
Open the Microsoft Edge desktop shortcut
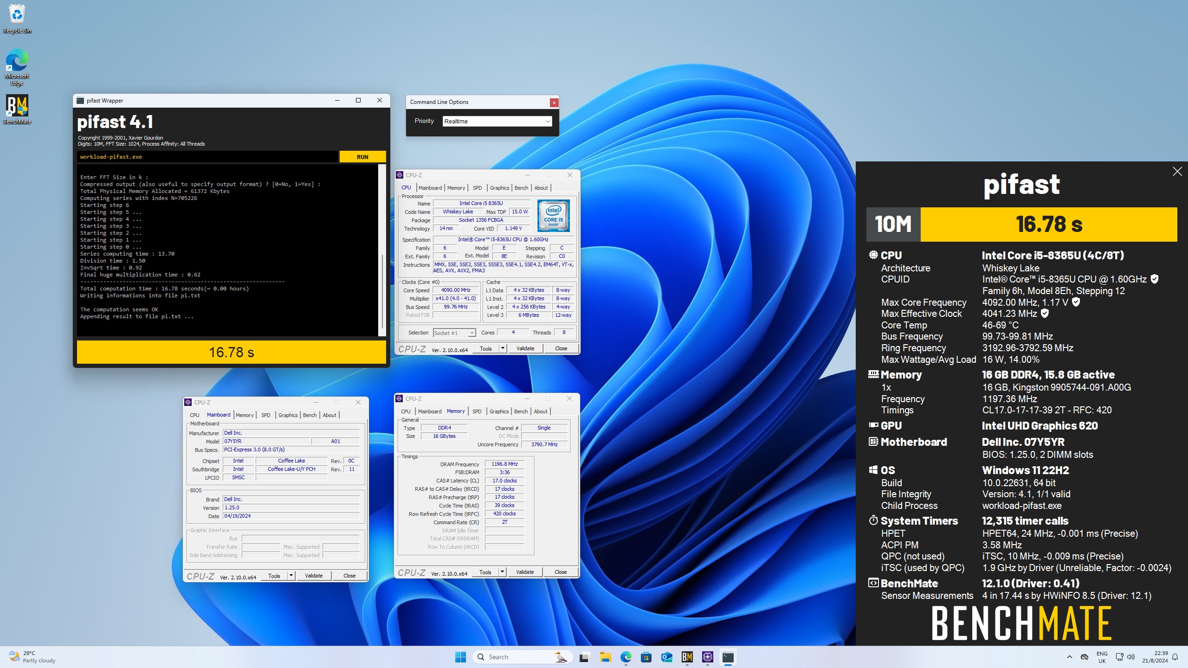coord(17,67)
